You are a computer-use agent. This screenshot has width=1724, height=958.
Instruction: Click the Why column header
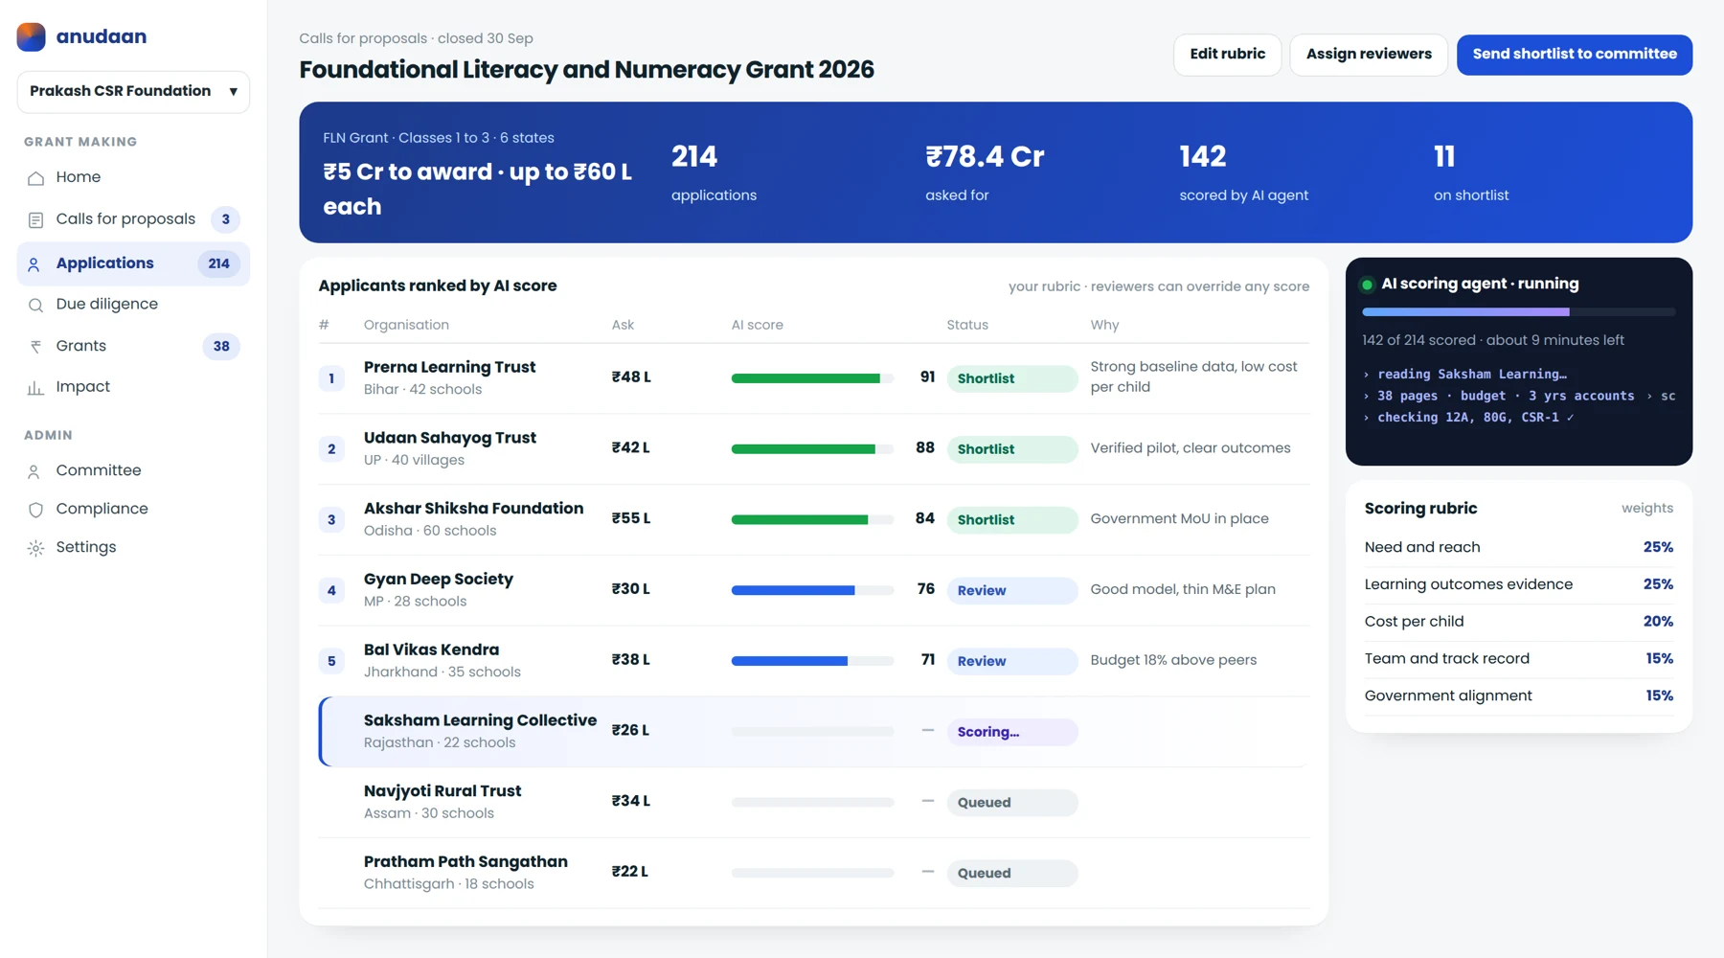coord(1104,325)
